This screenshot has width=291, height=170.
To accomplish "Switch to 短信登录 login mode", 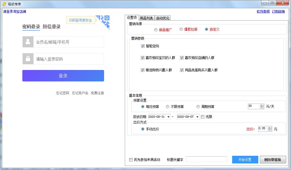I will pyautogui.click(x=51, y=27).
